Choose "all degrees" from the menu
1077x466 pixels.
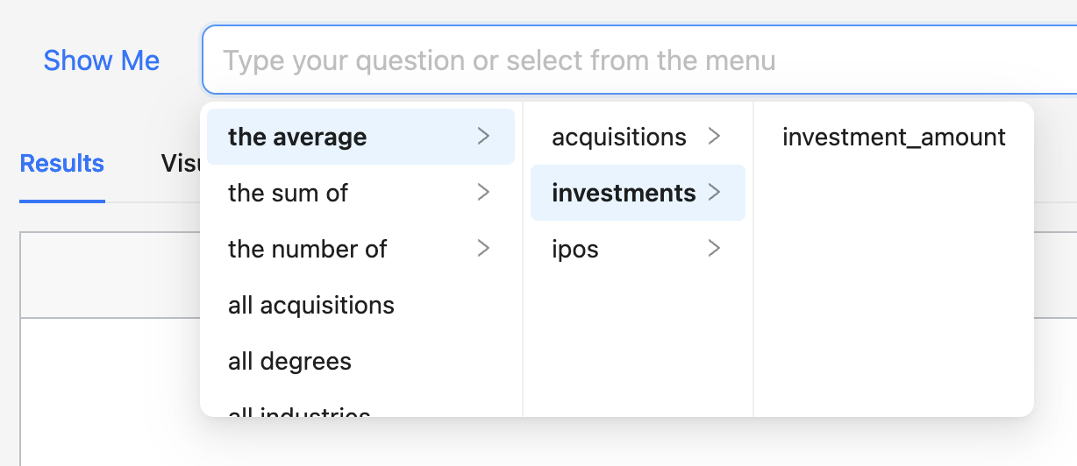tap(289, 361)
